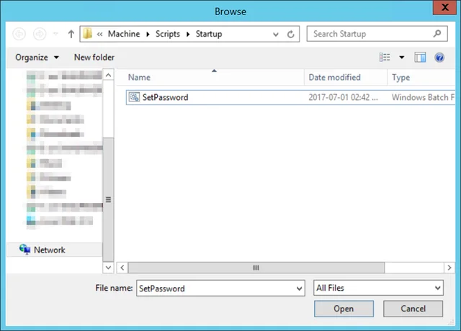Image resolution: width=461 pixels, height=331 pixels.
Task: Open the address bar history dropdown
Action: coord(275,35)
